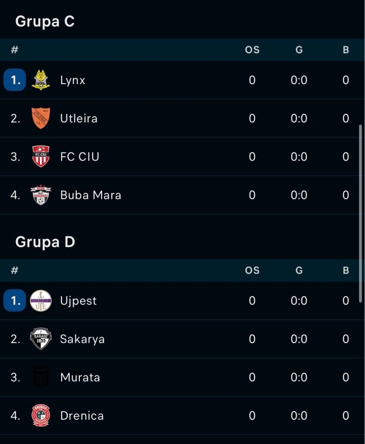Tap the FC CIU red badge
365x444 pixels.
[x=41, y=156]
